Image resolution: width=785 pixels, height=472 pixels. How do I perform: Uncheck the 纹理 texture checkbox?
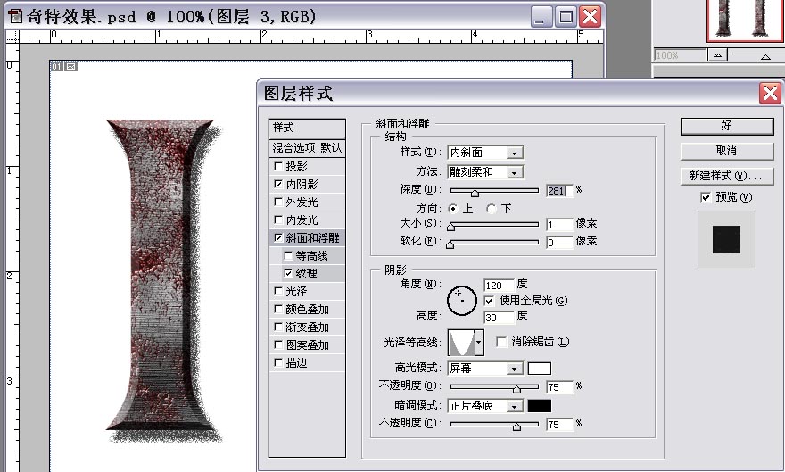(x=288, y=273)
